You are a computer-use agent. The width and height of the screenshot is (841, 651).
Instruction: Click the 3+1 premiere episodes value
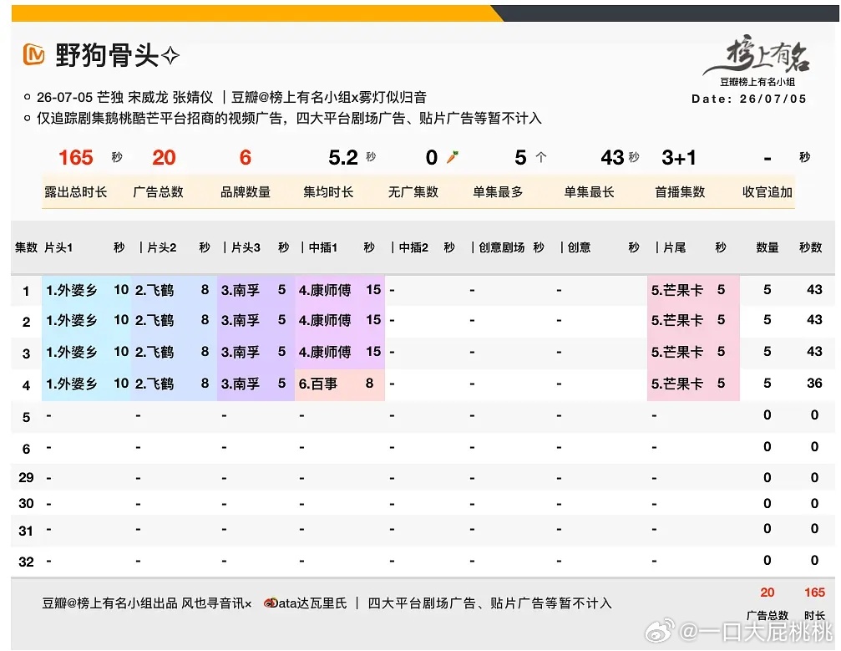[678, 157]
